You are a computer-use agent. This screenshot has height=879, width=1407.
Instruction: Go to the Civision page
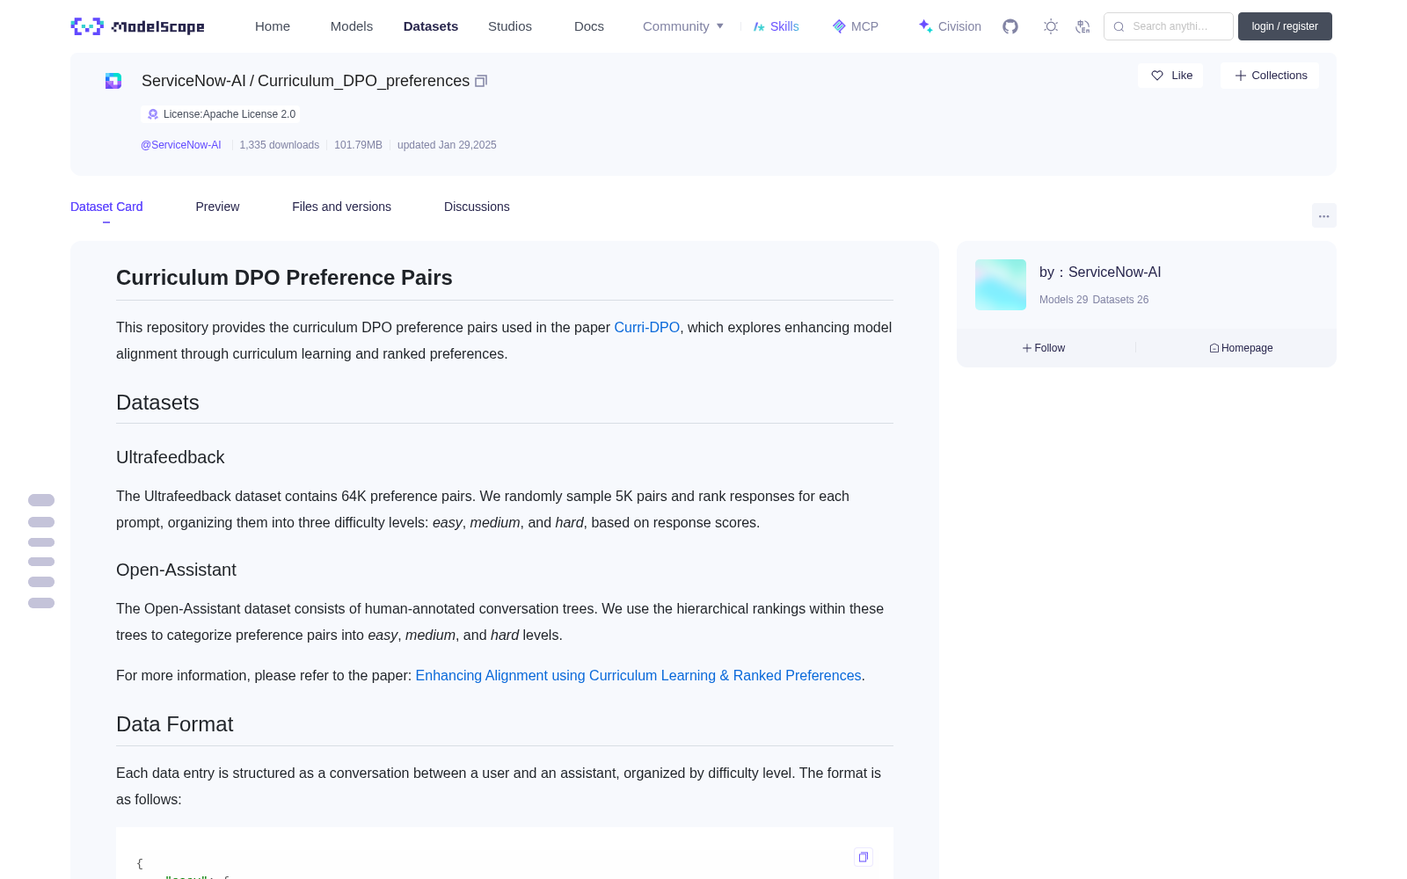click(x=950, y=26)
